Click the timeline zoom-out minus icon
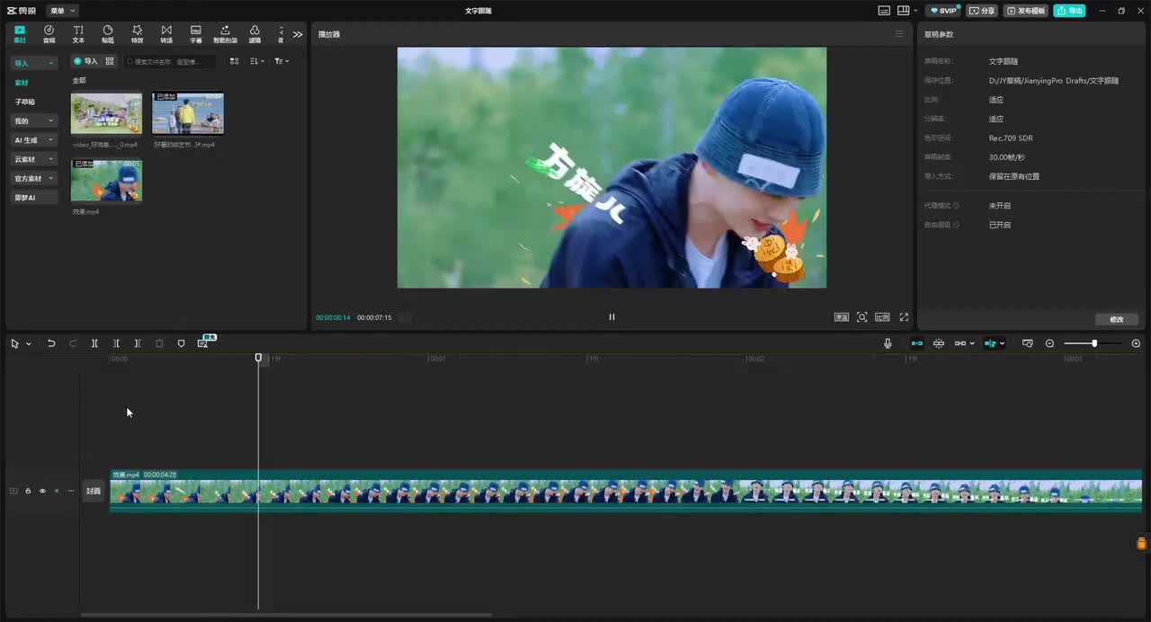 (1049, 343)
